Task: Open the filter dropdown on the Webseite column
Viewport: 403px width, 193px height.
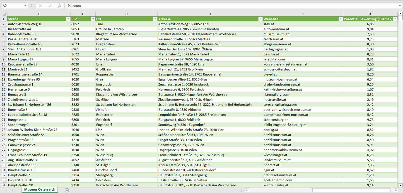Action: click(340, 19)
